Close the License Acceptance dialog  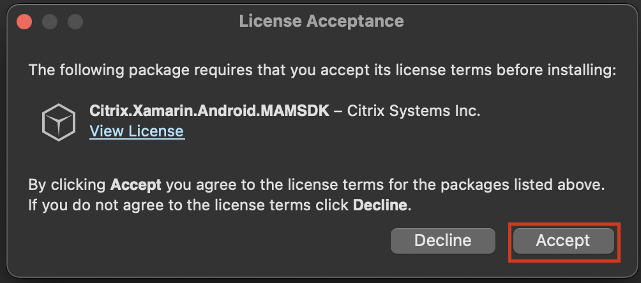[x=24, y=21]
